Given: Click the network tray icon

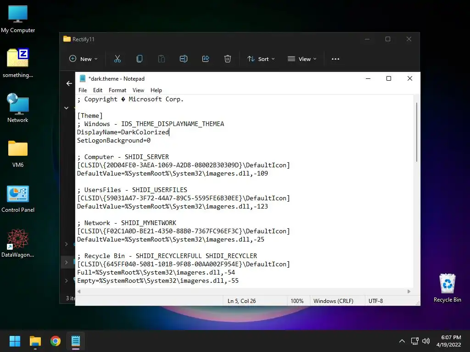Looking at the screenshot, I should point(415,341).
